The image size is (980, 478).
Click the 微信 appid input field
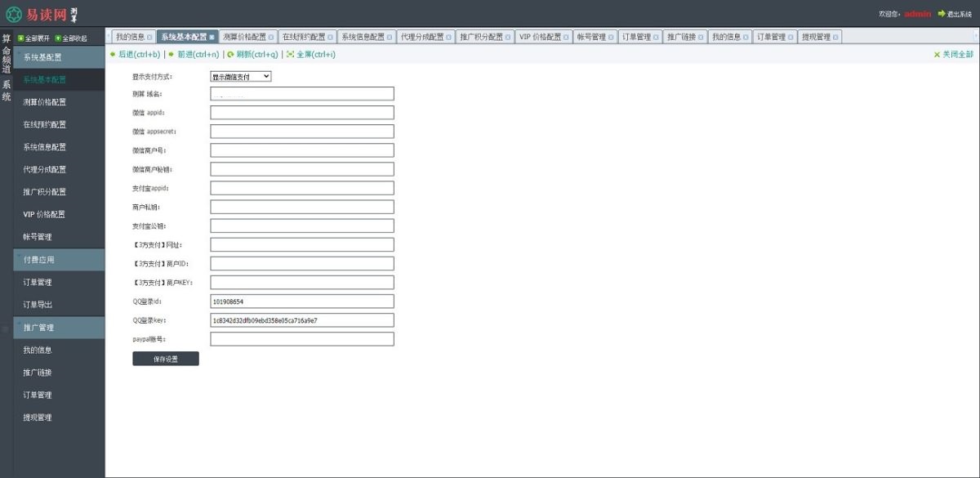coord(302,113)
